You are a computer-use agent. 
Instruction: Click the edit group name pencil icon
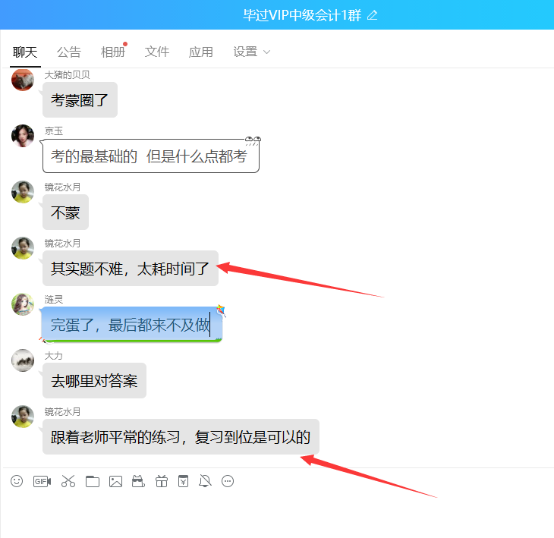point(372,15)
